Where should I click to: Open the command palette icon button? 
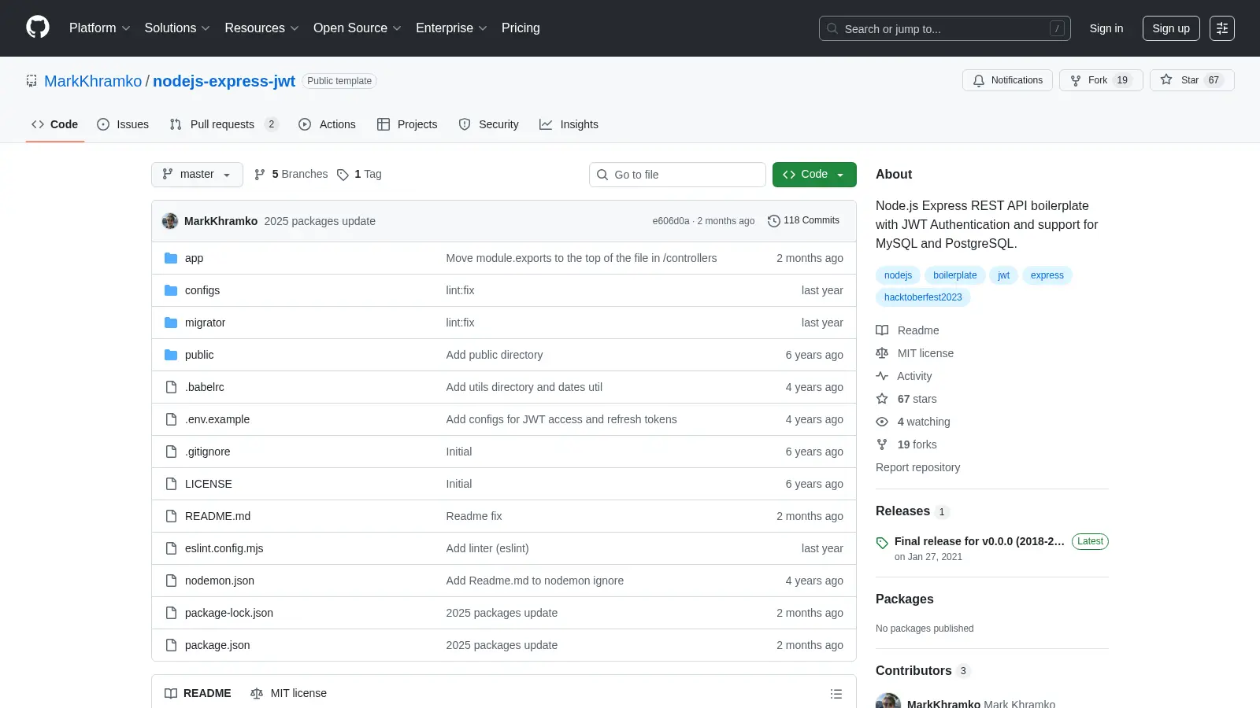(x=1222, y=28)
